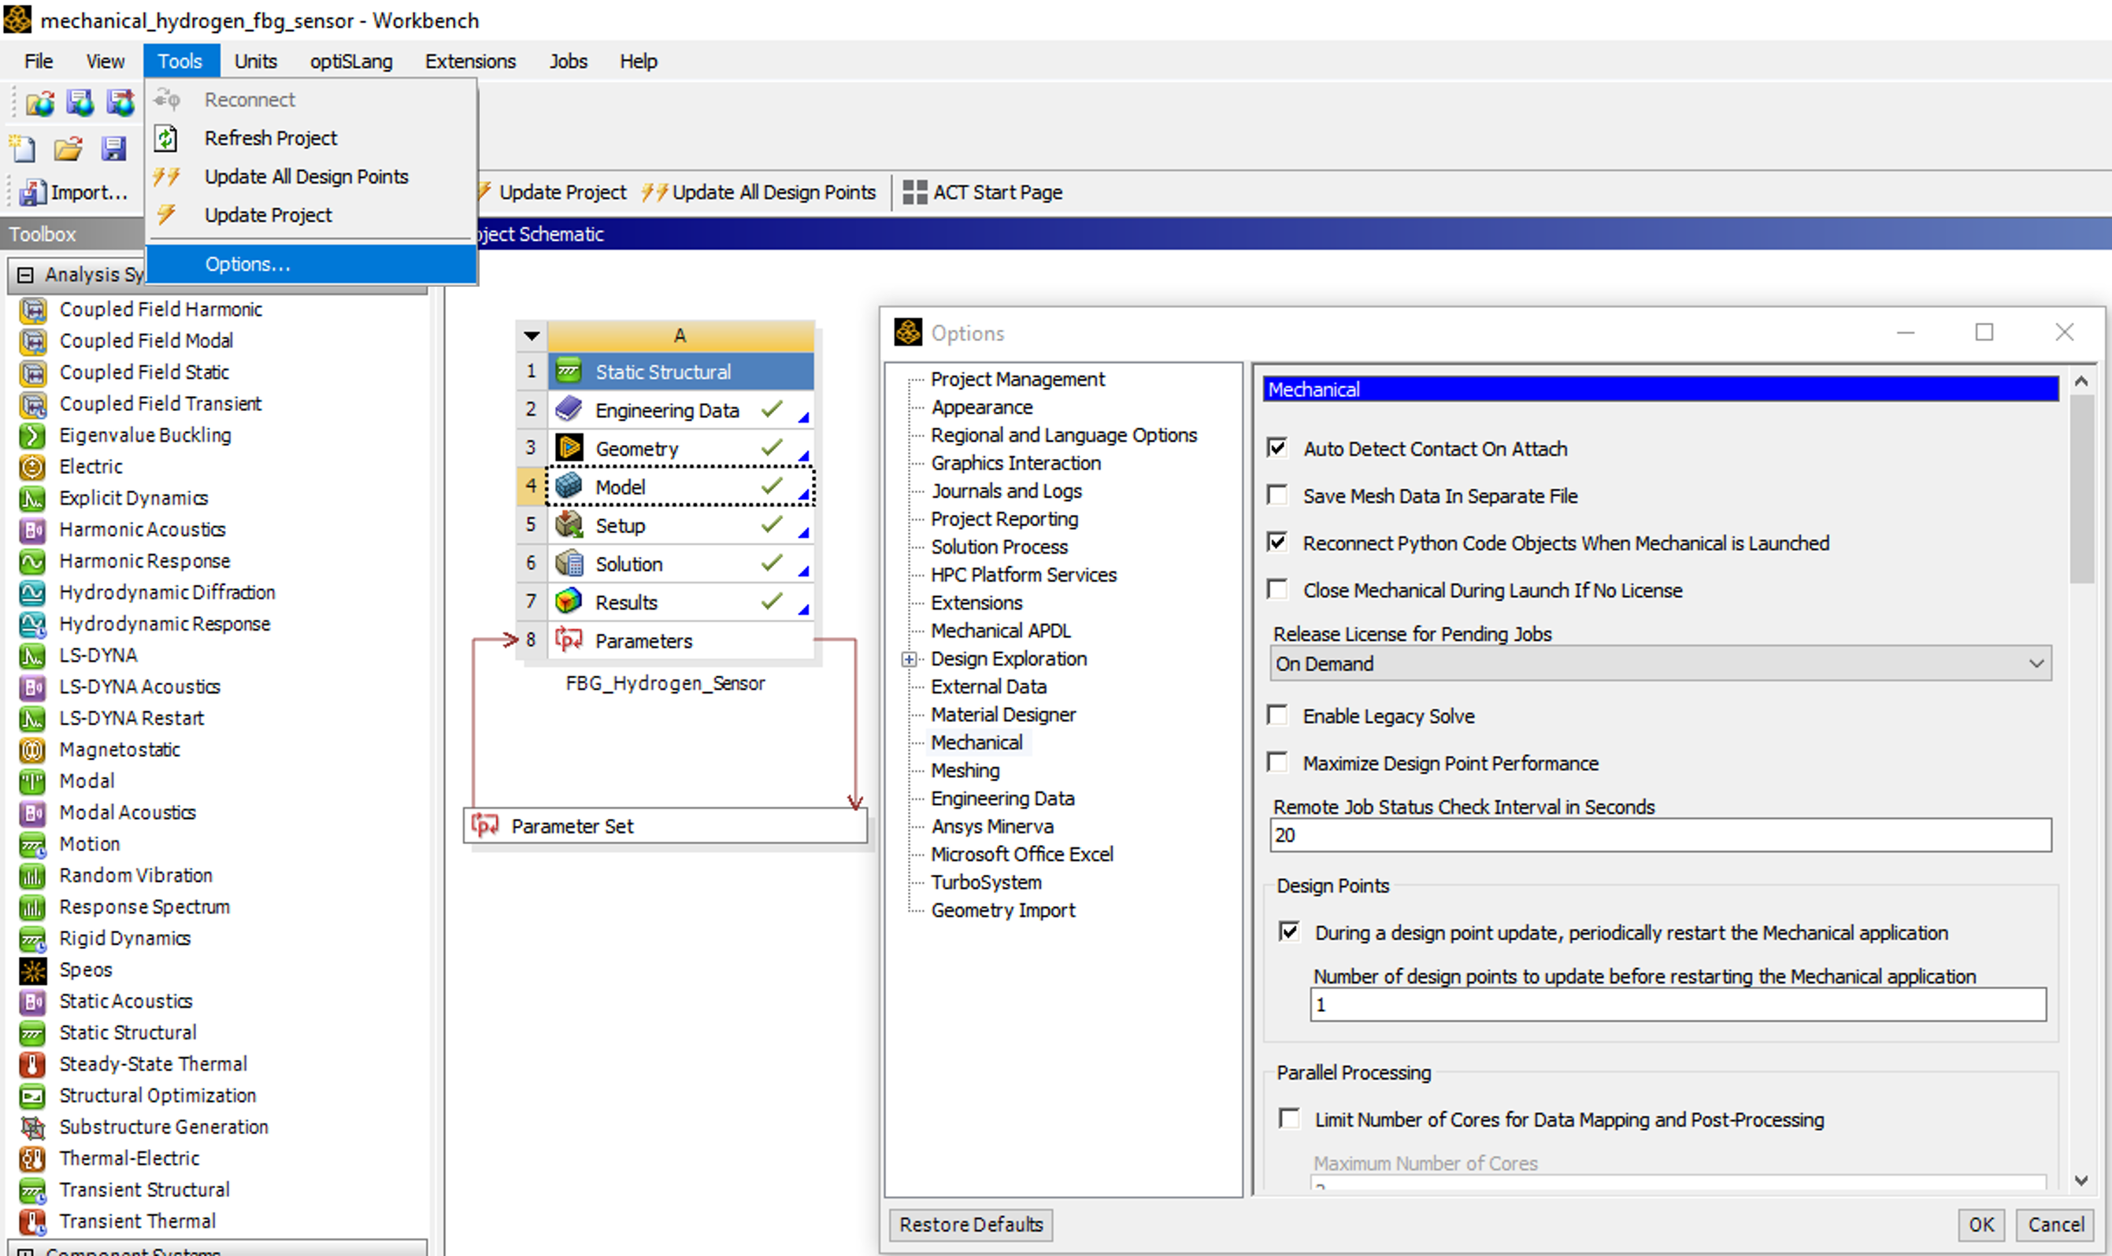The width and height of the screenshot is (2112, 1256).
Task: Click Import... toolbar button
Action: pyautogui.click(x=72, y=192)
